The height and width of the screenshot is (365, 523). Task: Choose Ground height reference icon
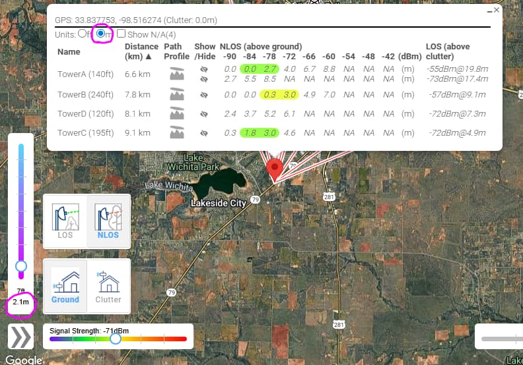[x=65, y=285]
